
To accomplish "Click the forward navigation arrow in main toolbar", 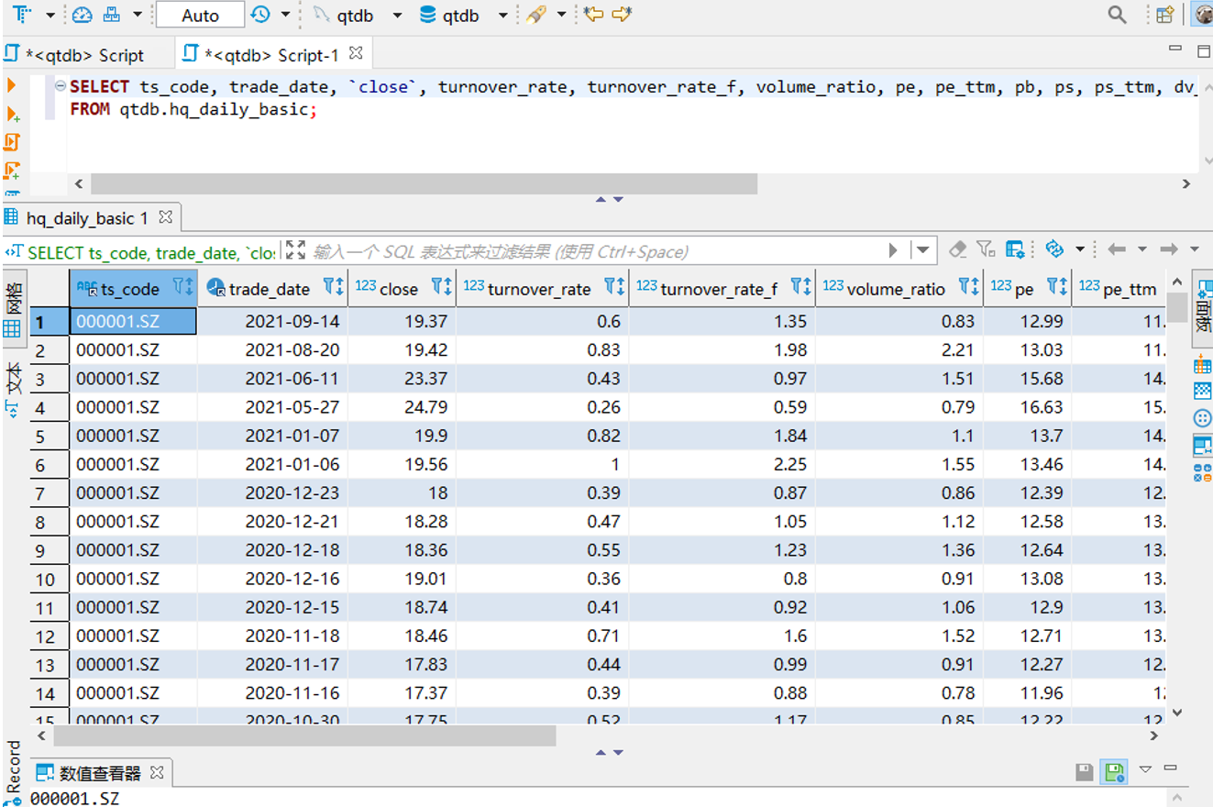I will tap(622, 15).
